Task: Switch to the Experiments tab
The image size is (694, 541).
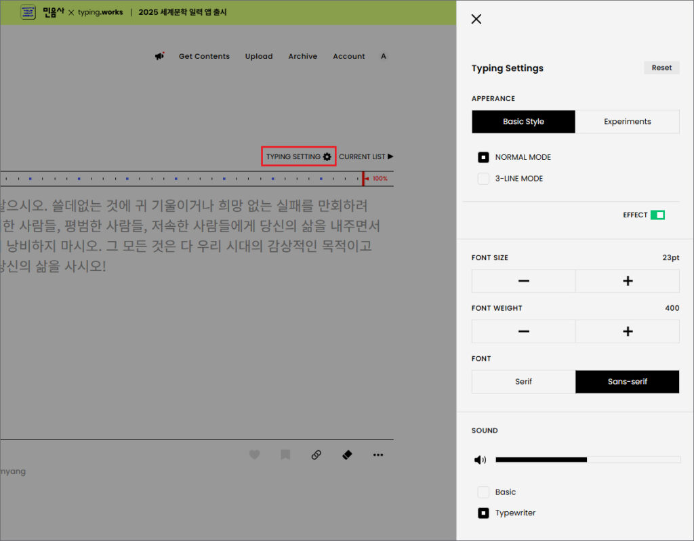Action: (x=627, y=122)
